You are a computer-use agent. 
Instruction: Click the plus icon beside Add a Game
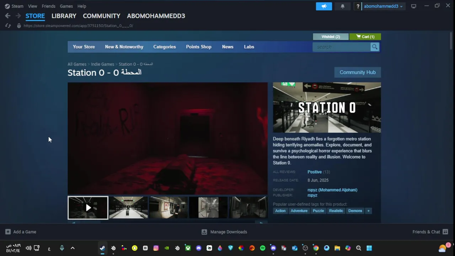[8, 232]
